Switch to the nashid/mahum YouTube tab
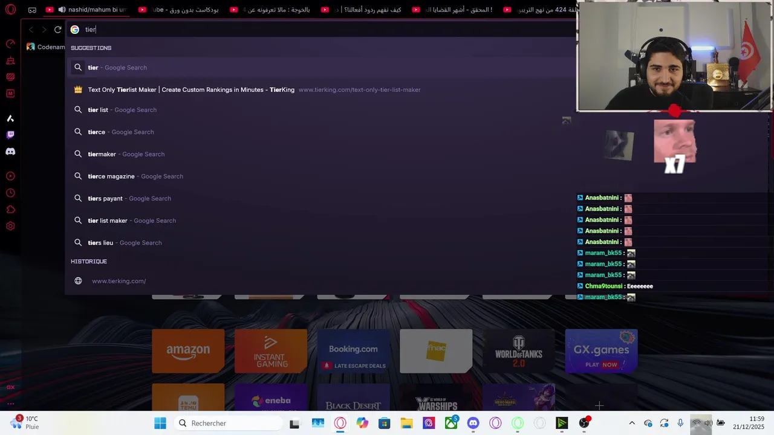Screen dimensions: 774x435 pos(86,10)
